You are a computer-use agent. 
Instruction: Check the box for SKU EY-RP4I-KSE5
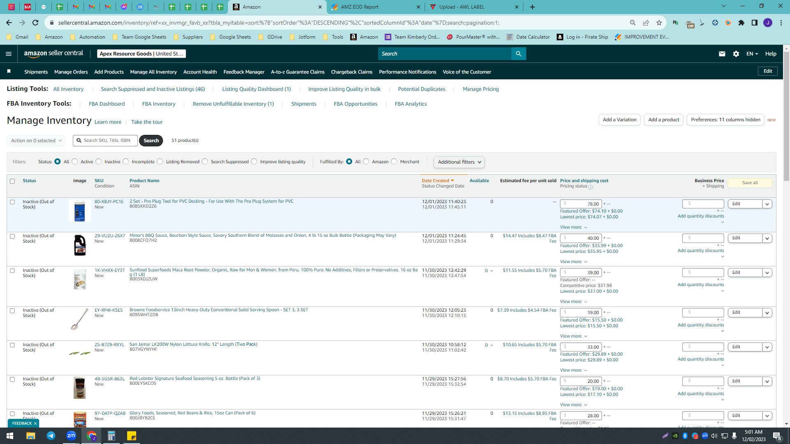point(12,311)
